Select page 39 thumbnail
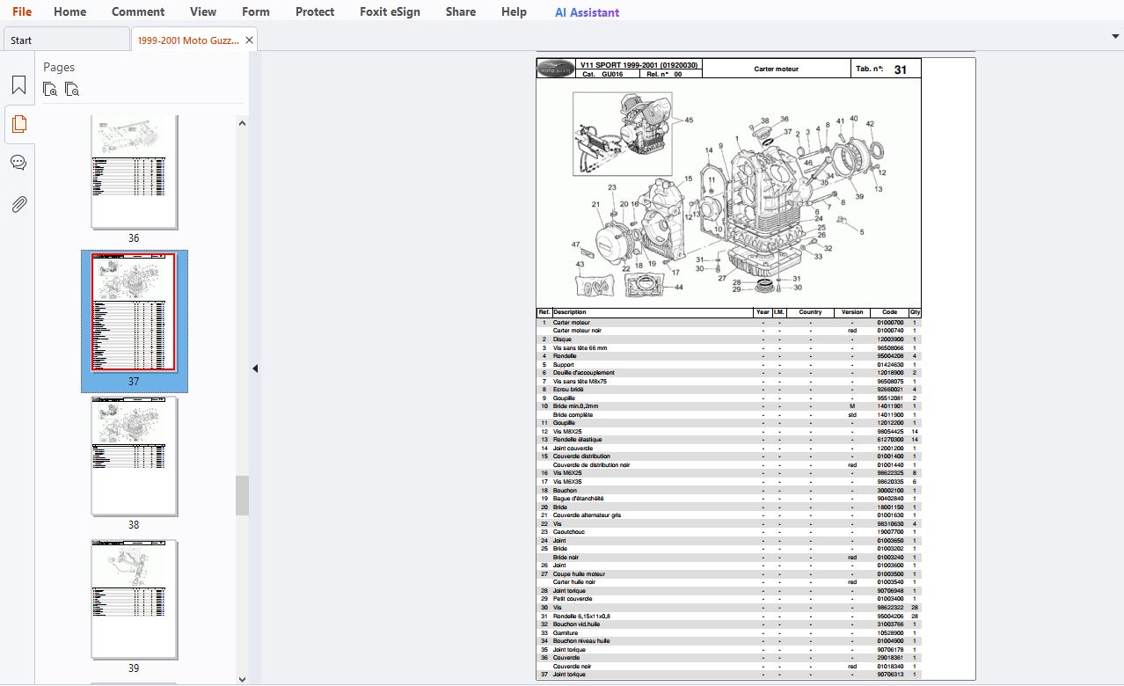The height and width of the screenshot is (686, 1124). point(134,599)
